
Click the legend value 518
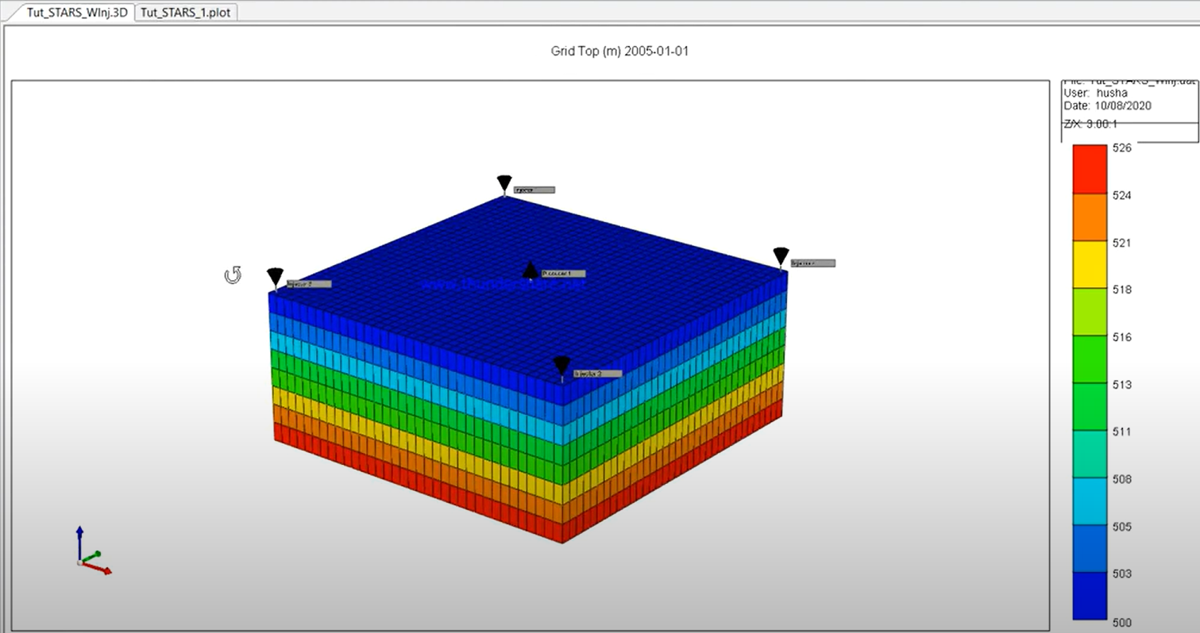(1121, 290)
